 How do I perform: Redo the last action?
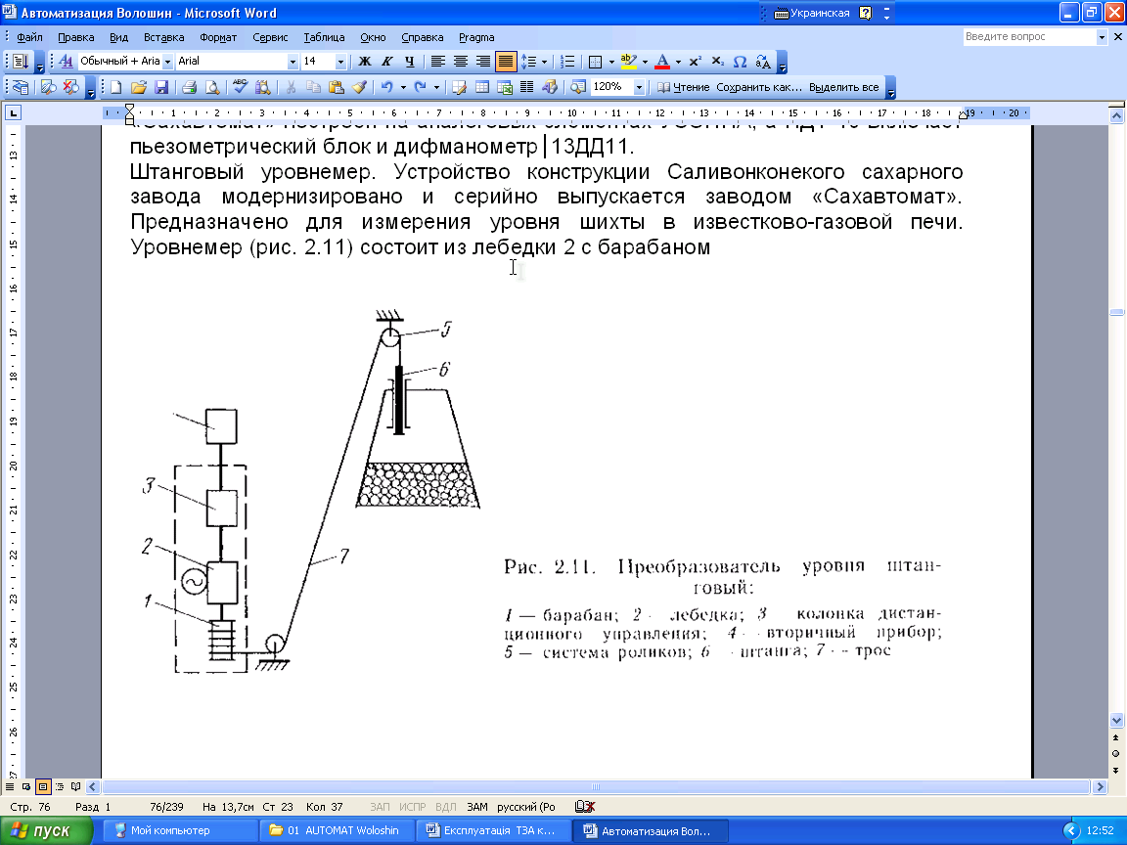(x=421, y=88)
